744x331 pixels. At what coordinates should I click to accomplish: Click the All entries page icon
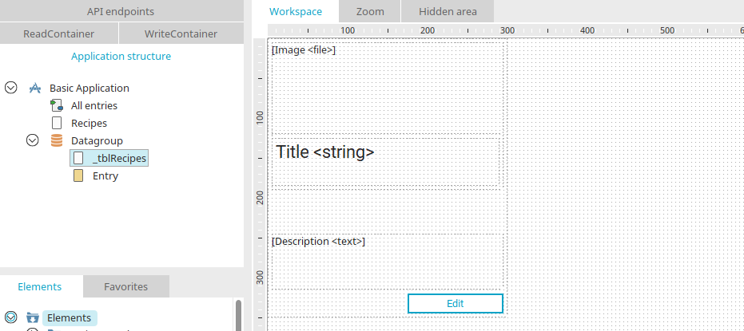[56, 105]
